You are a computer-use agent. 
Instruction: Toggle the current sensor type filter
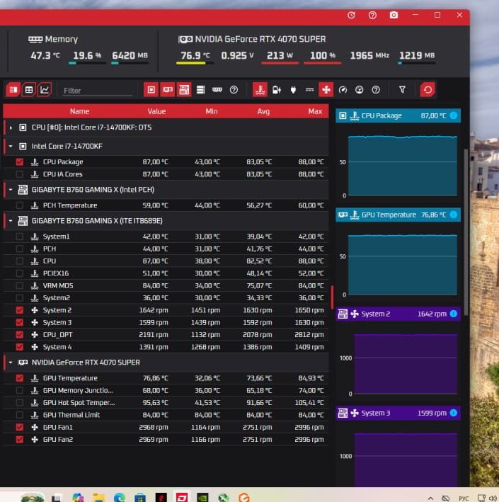point(309,90)
